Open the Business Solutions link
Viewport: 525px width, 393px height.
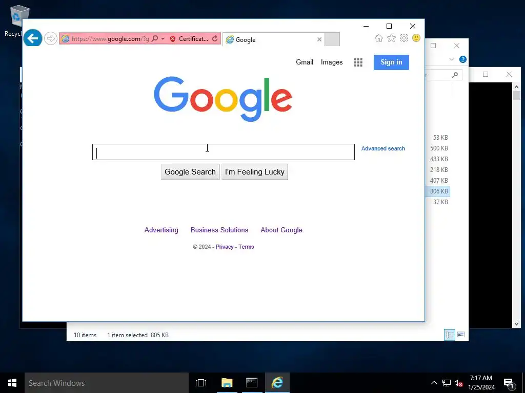219,230
